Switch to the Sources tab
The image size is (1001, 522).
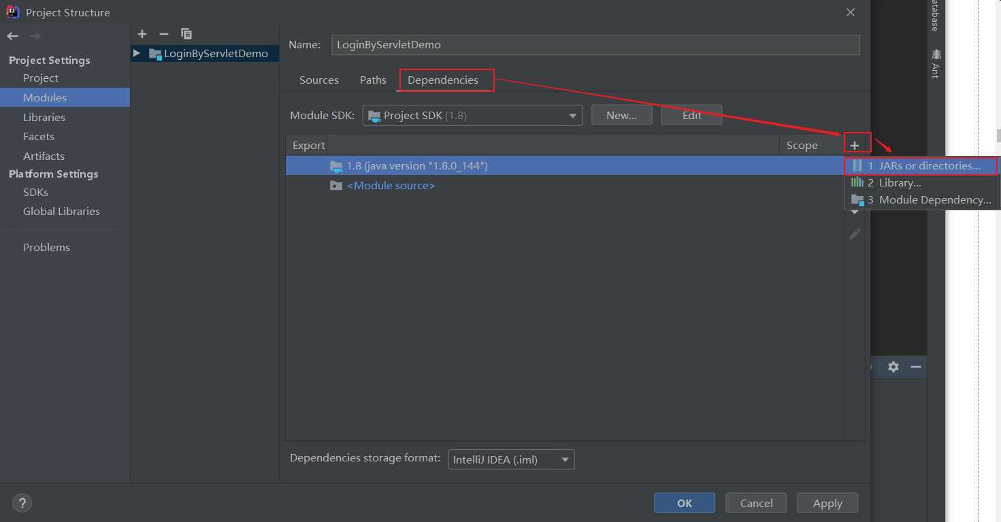pyautogui.click(x=319, y=80)
